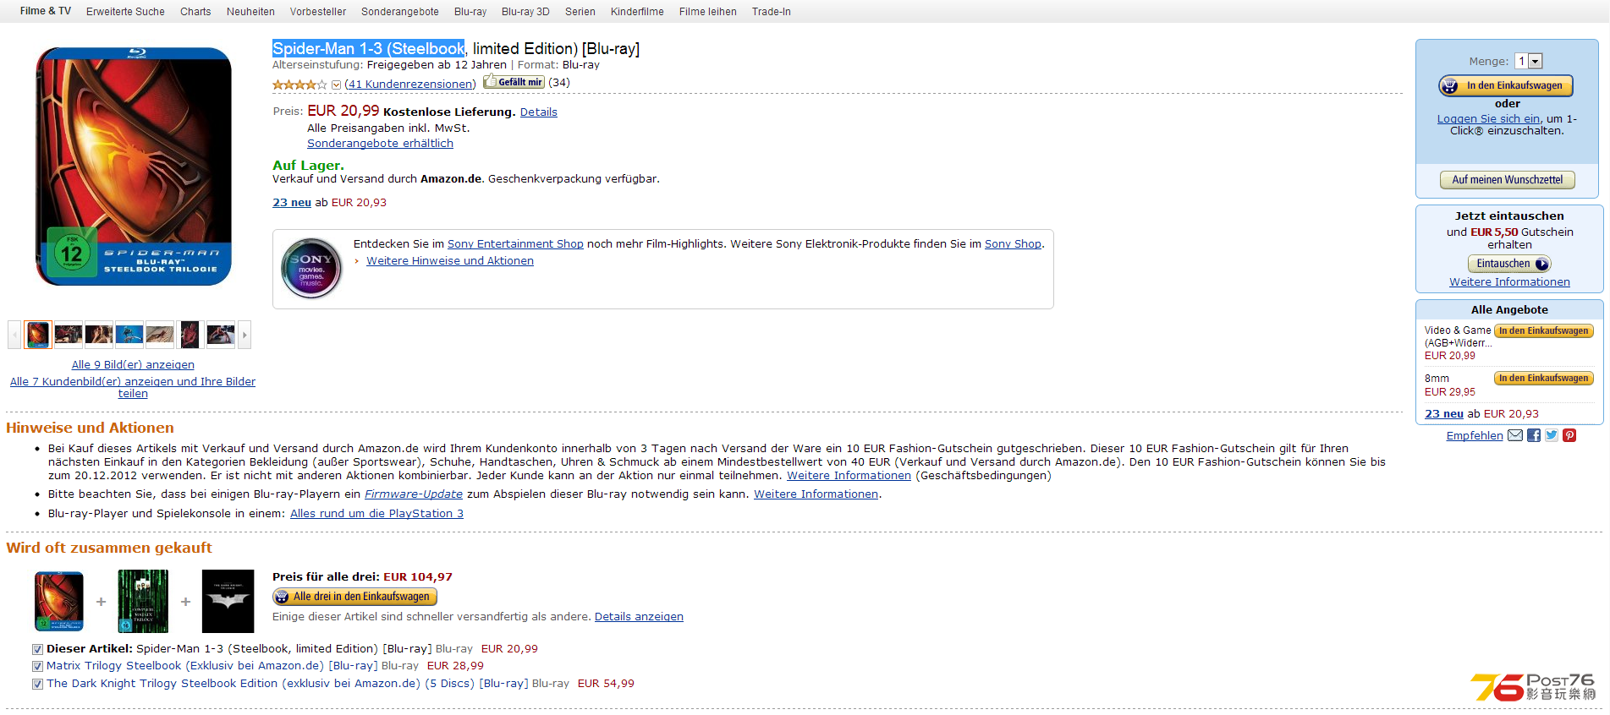The image size is (1610, 715).
Task: Select the blue underwater scene thumbnail
Action: pos(129,335)
